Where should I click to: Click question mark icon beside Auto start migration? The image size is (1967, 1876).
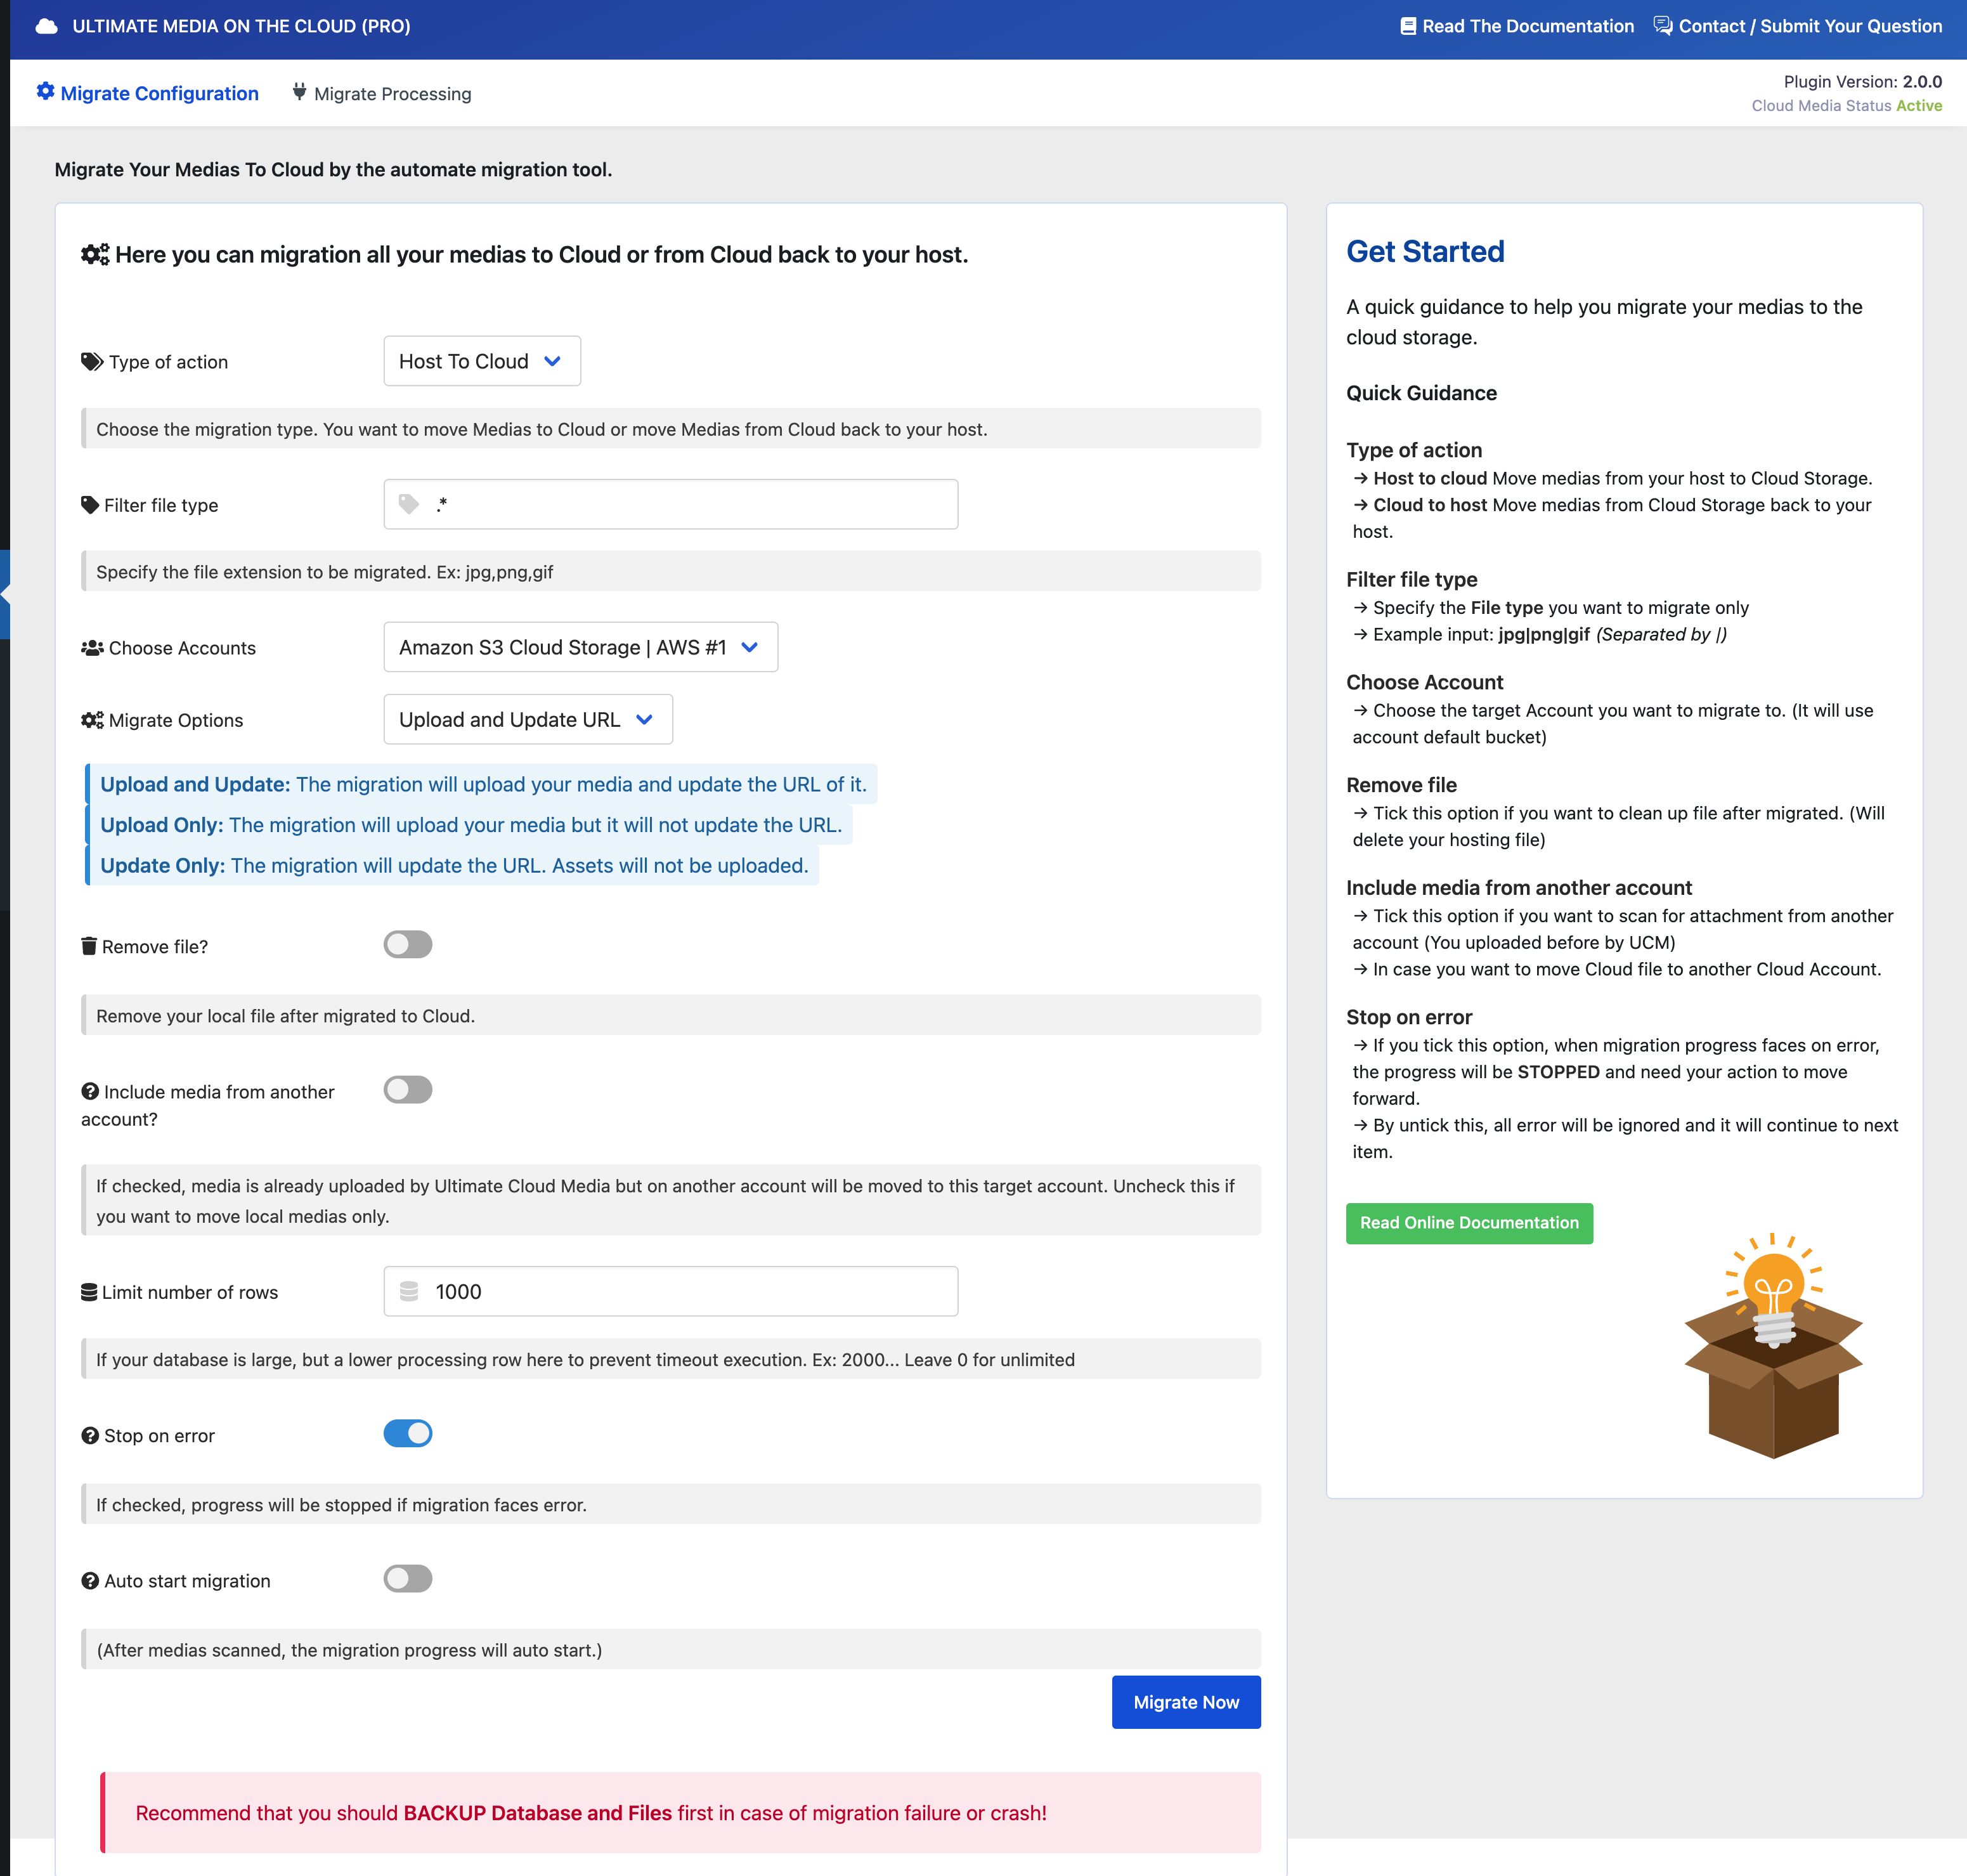pyautogui.click(x=90, y=1580)
